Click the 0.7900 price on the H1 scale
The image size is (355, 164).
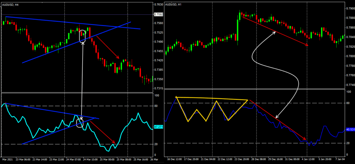pos(348,8)
